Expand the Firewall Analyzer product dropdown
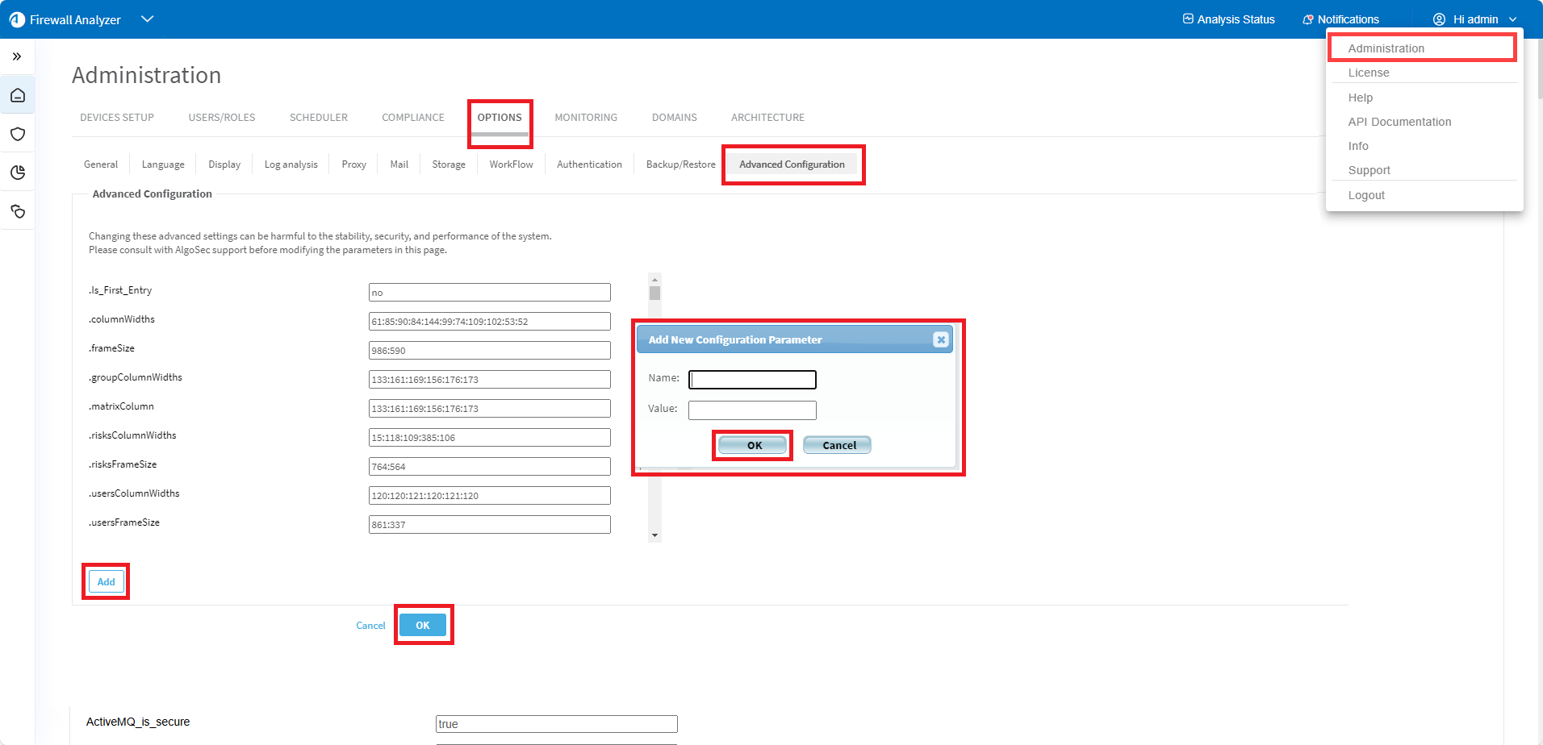Viewport: 1543px width, 745px height. tap(147, 19)
